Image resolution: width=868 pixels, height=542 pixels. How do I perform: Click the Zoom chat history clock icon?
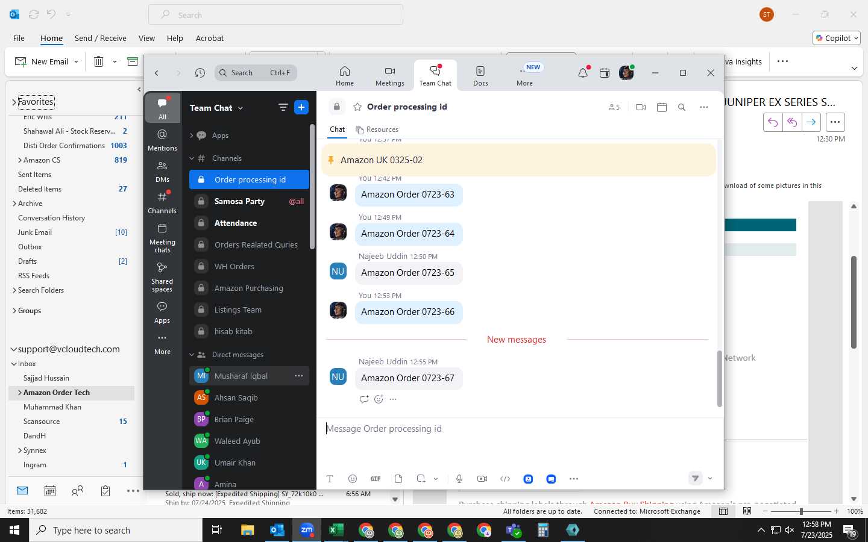pyautogui.click(x=200, y=73)
